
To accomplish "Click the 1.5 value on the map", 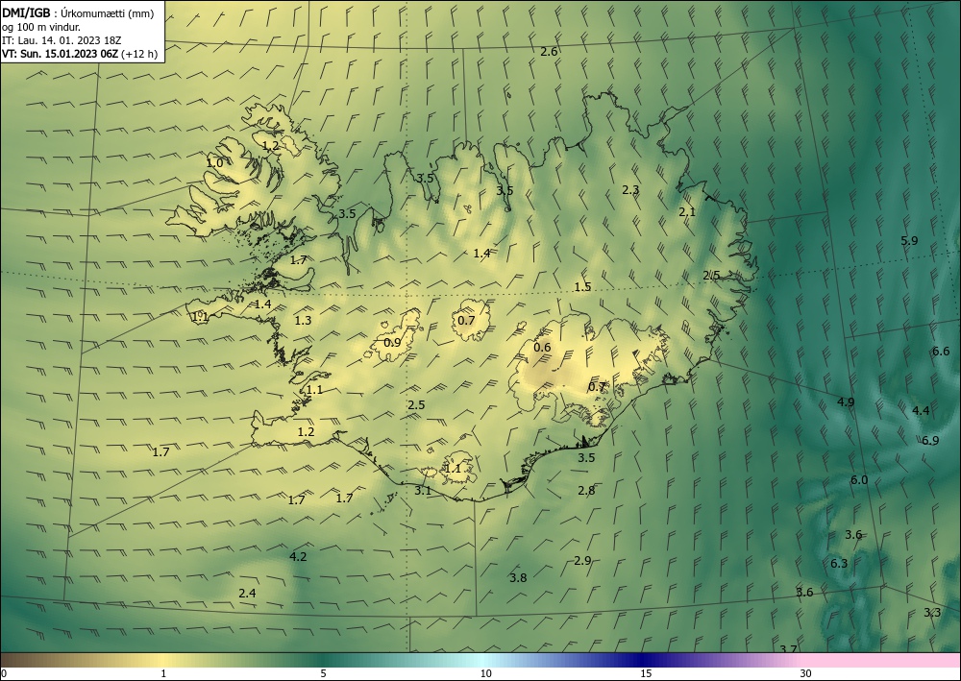I will click(x=583, y=286).
